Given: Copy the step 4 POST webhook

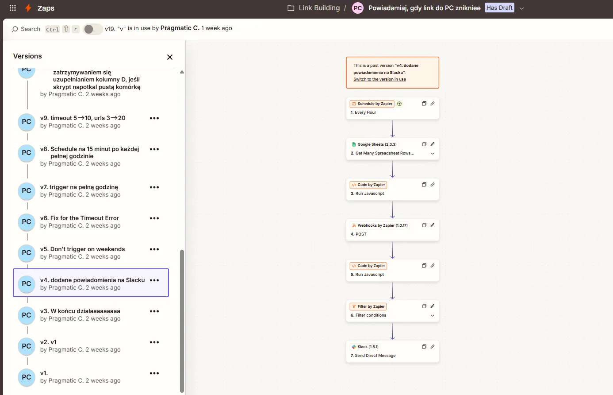Looking at the screenshot, I should 424,225.
